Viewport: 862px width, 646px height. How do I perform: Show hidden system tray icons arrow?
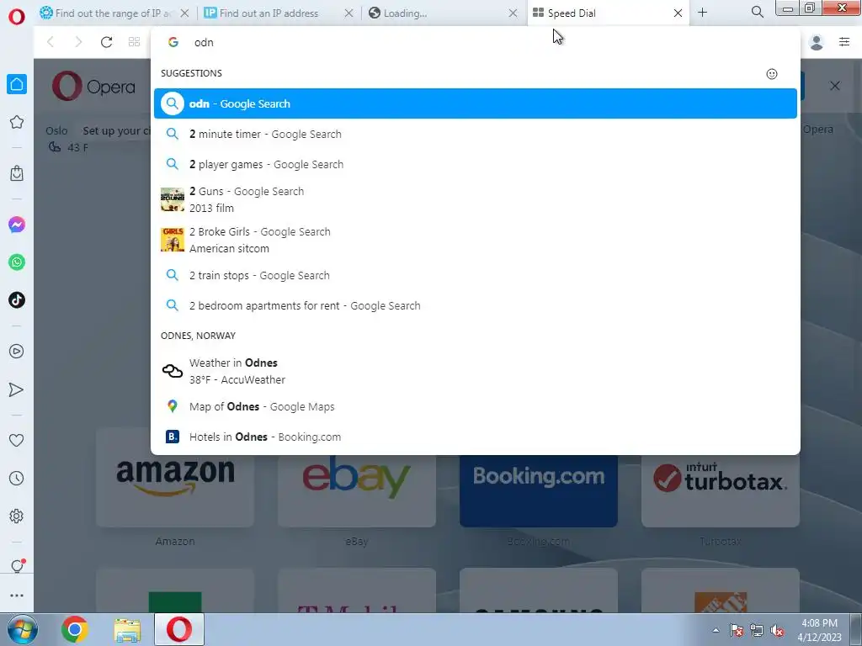pyautogui.click(x=716, y=630)
